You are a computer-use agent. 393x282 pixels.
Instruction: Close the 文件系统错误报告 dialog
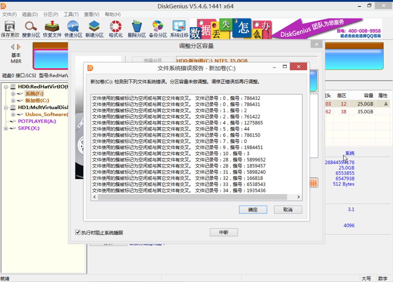[x=298, y=67]
